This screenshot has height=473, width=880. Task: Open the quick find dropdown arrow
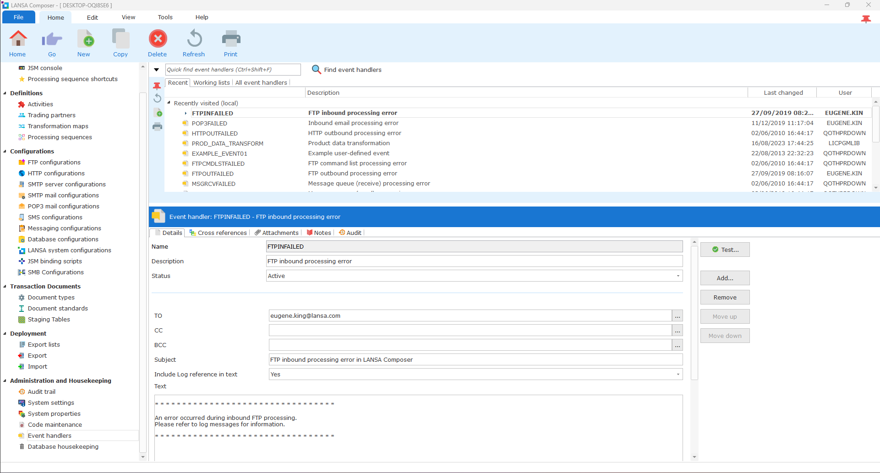[x=157, y=70]
